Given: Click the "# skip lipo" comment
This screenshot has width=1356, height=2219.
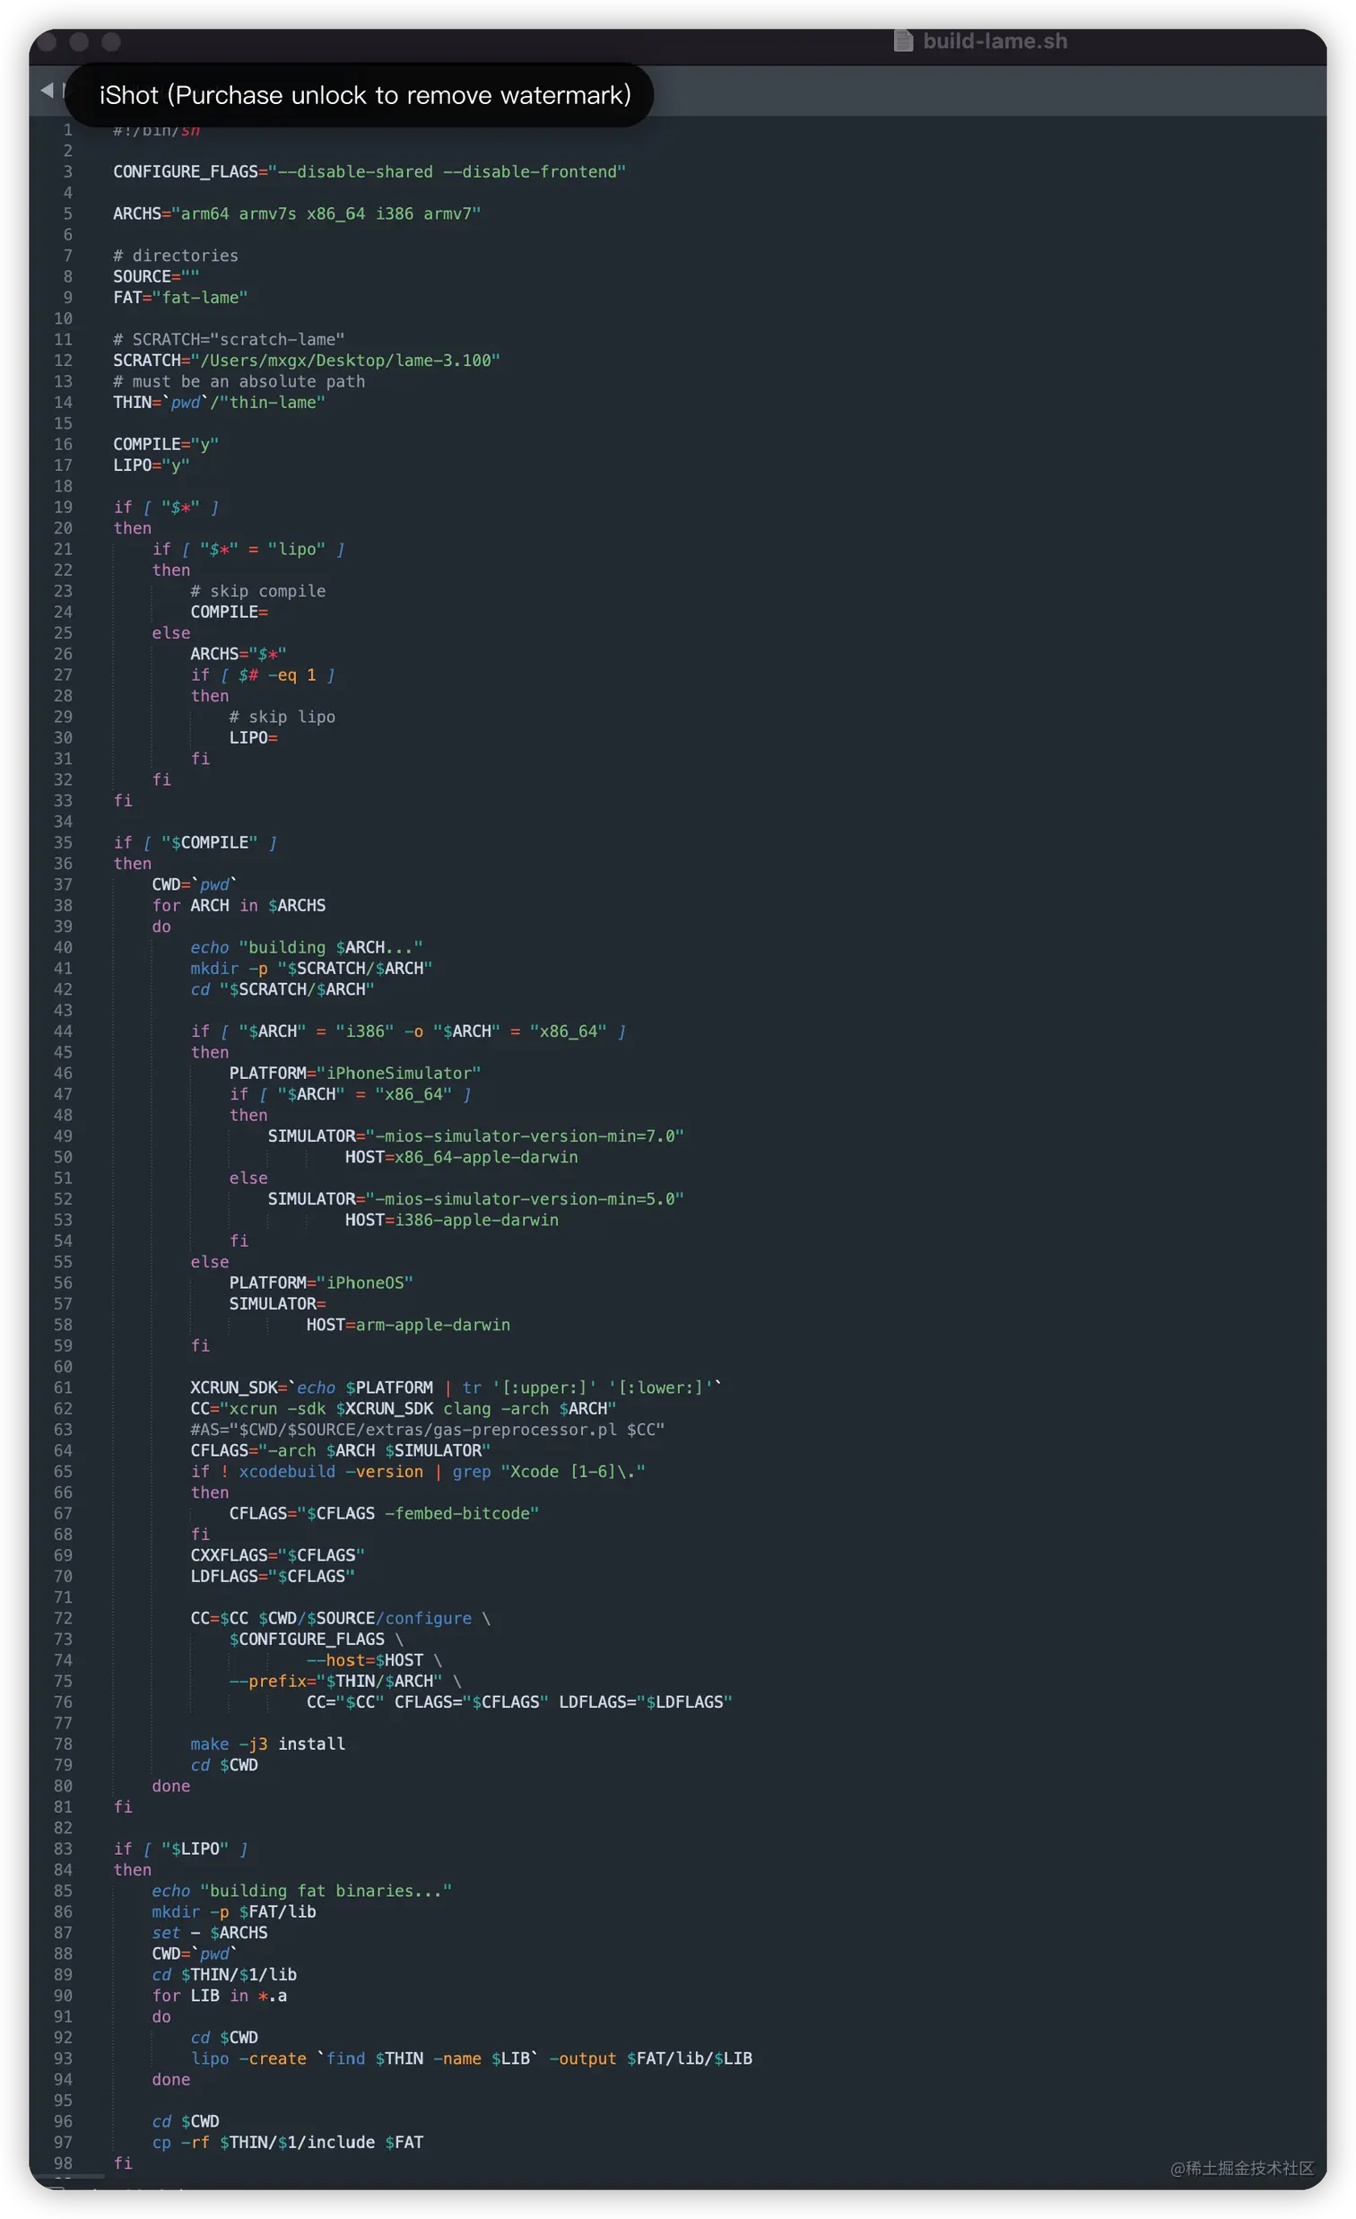Looking at the screenshot, I should point(282,717).
